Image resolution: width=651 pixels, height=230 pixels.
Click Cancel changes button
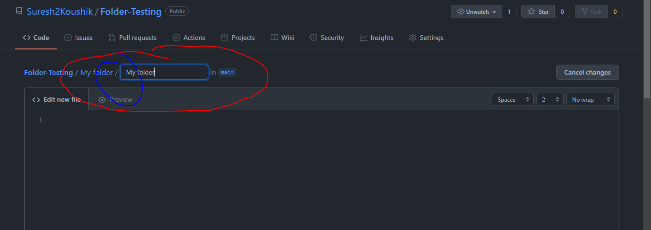pyautogui.click(x=587, y=72)
